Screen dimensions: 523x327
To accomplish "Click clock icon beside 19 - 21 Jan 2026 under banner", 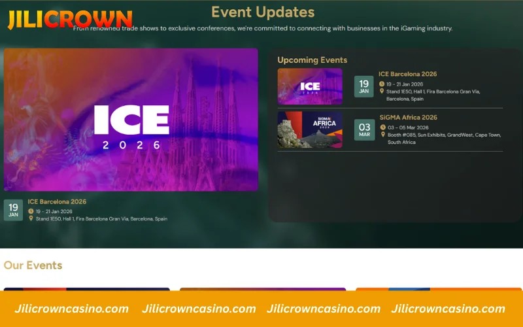I will point(31,211).
